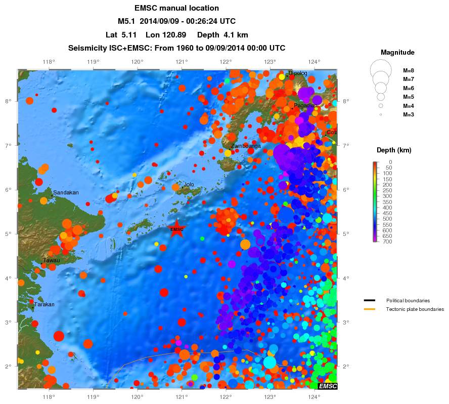Click the 'Tectonic plate boundaries' legend text
449x404 pixels.
(x=415, y=309)
